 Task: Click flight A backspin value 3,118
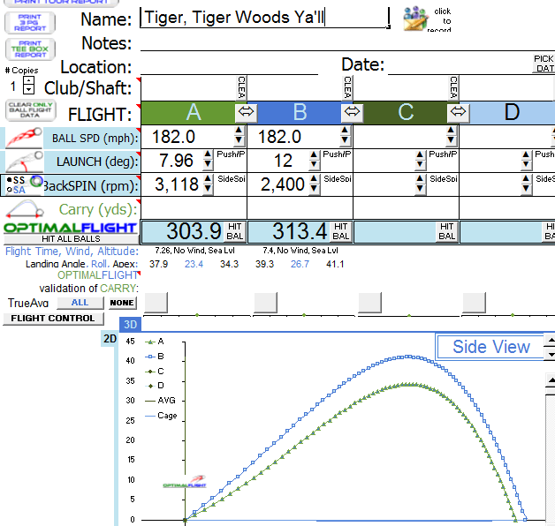[177, 184]
